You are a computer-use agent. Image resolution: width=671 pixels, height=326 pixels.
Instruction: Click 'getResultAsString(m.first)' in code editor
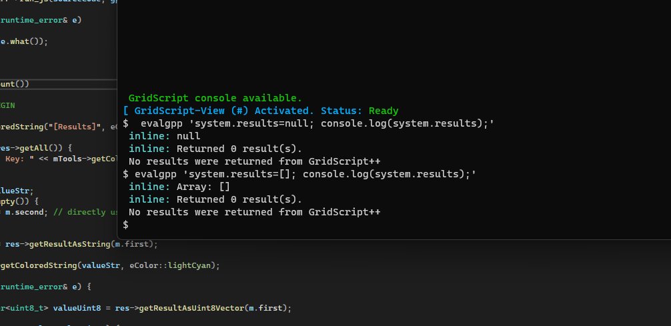pyautogui.click(x=93, y=244)
